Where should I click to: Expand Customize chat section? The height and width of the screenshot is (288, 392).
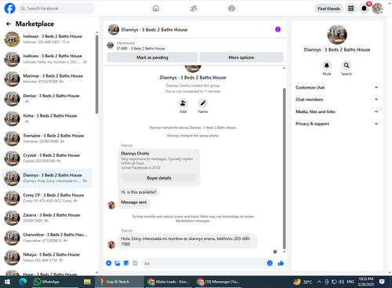point(337,87)
